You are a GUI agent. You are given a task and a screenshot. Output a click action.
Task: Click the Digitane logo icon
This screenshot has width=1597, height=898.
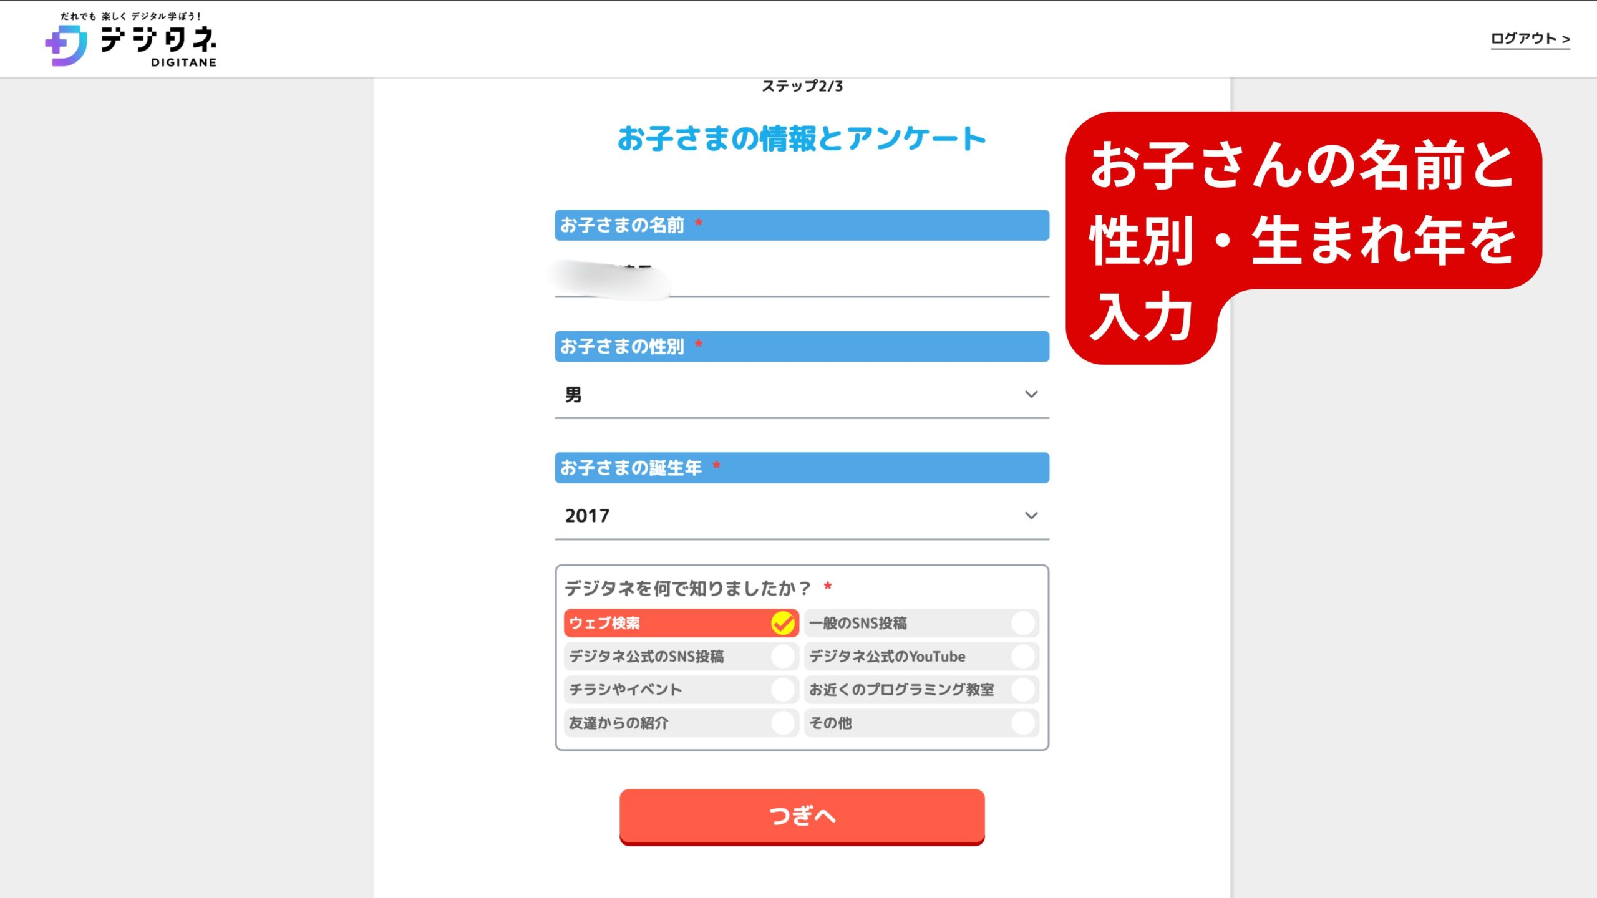click(67, 46)
